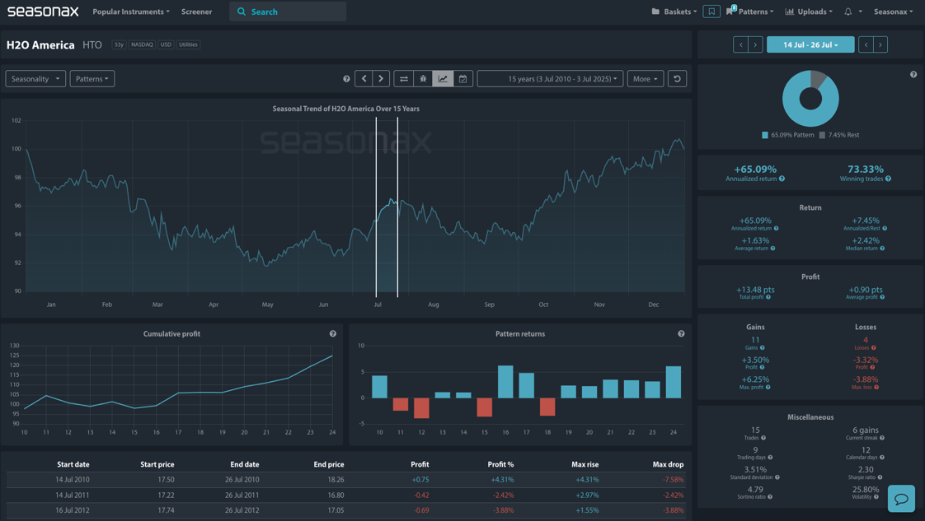
Task: Click the NASDAQ tag
Action: (142, 44)
